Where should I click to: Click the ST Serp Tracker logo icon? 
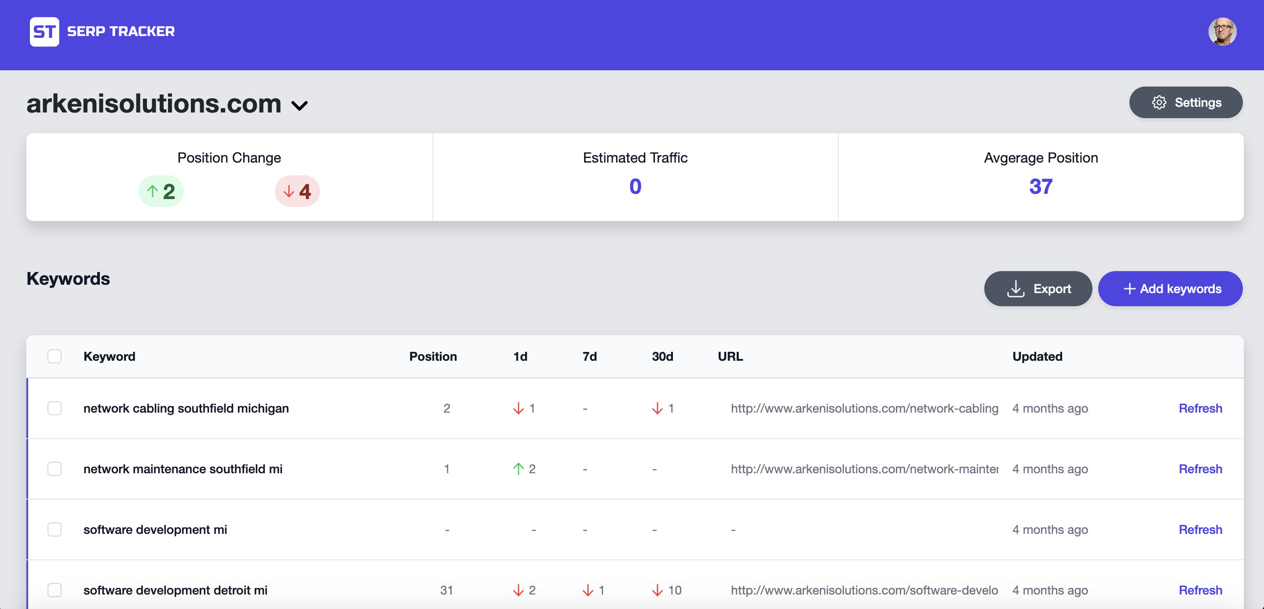44,32
